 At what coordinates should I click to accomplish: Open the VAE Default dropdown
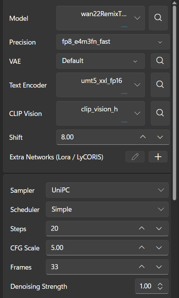click(x=101, y=61)
